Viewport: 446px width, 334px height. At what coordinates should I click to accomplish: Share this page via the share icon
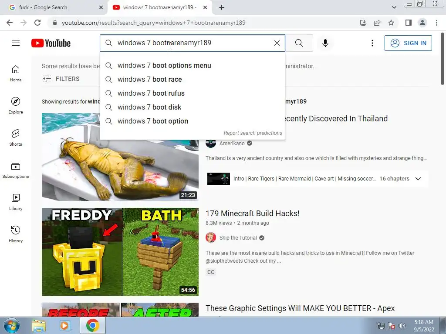tap(377, 23)
